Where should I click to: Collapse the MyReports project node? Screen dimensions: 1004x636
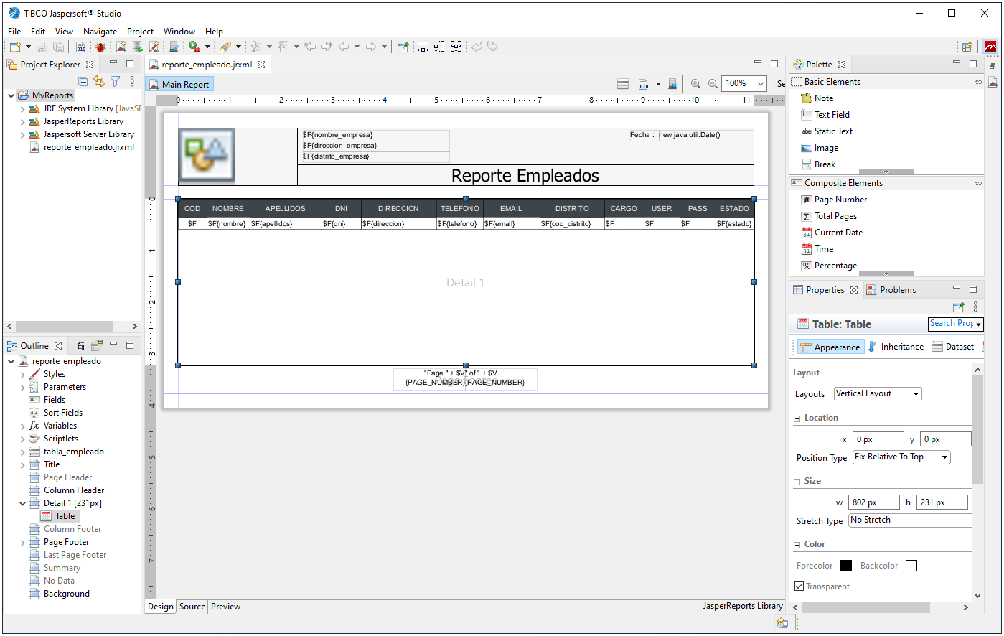[11, 95]
